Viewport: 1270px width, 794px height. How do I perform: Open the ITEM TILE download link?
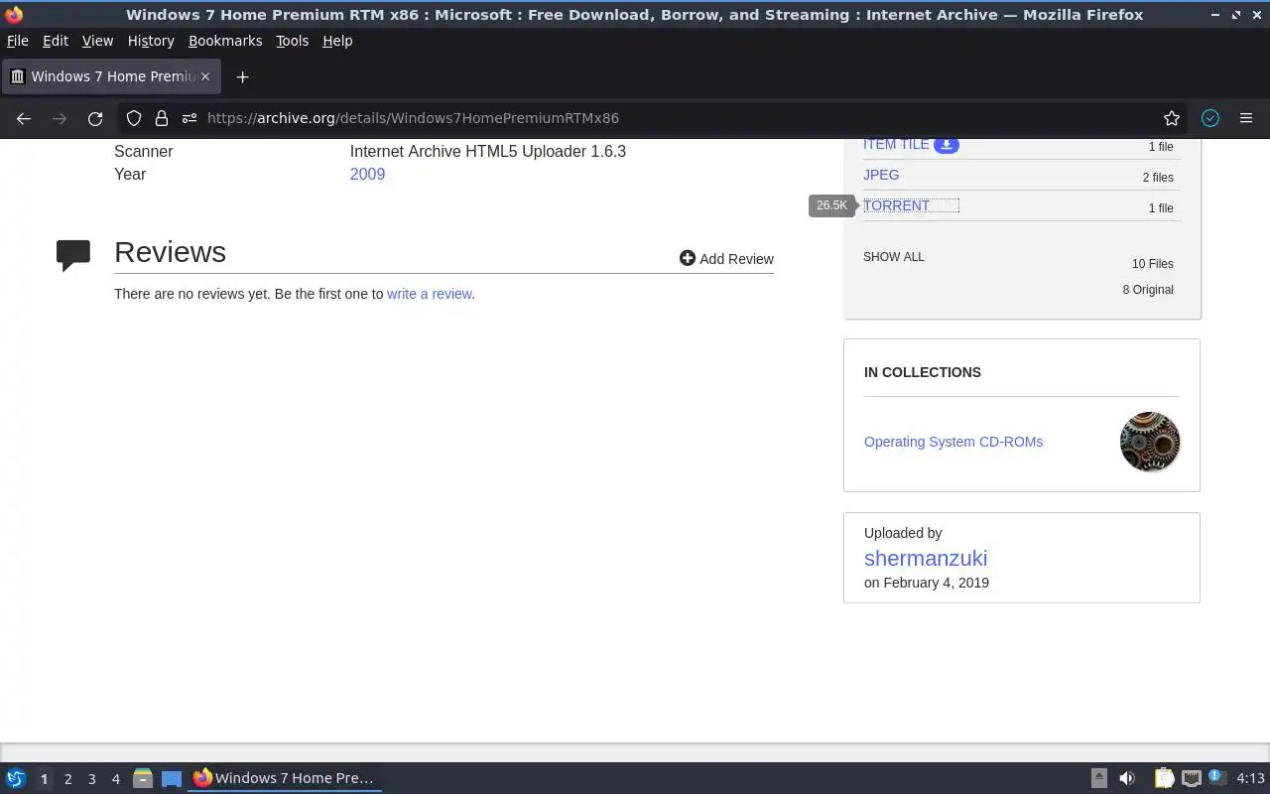896,145
